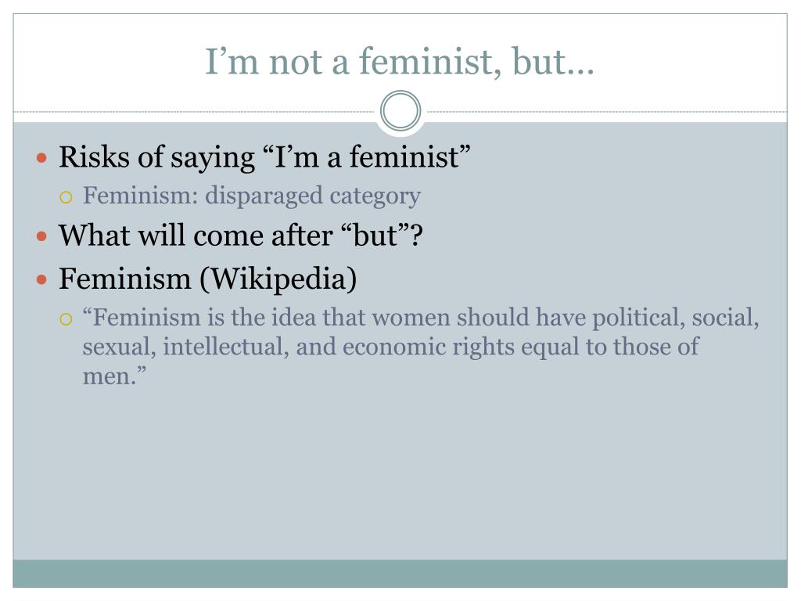The height and width of the screenshot is (601, 801).
Task: Click the orange bullet beside "Feminism (Wikipedia)"
Action: tap(42, 279)
